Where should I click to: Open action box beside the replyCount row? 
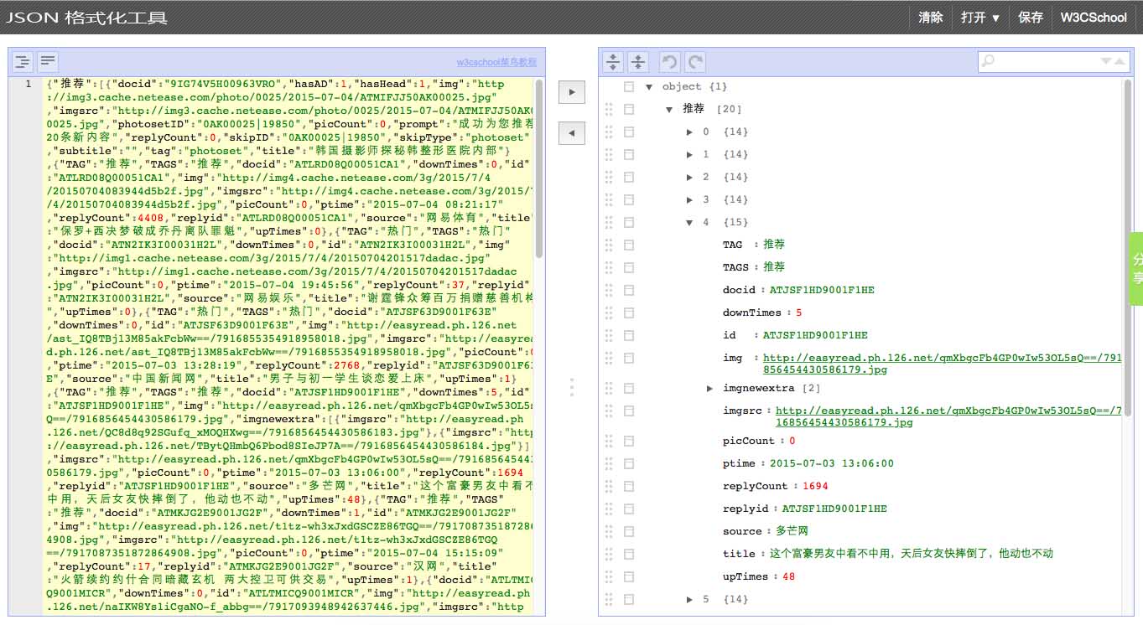pyautogui.click(x=629, y=486)
